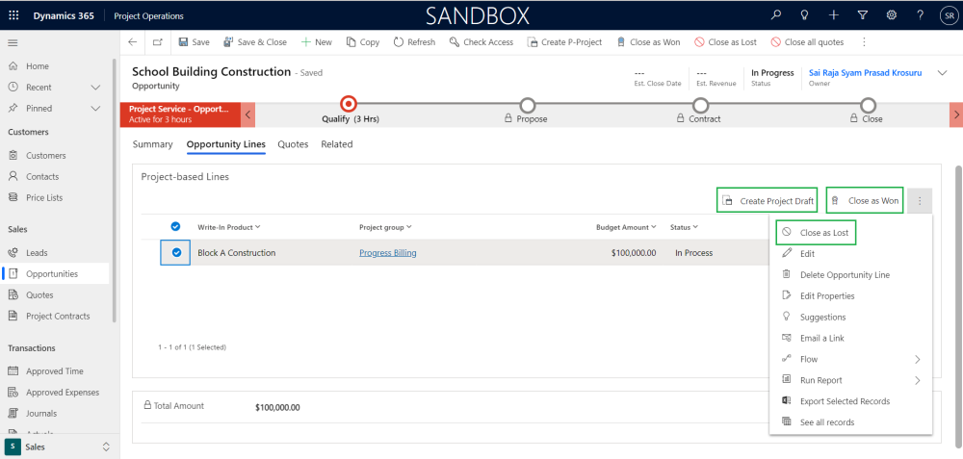The height and width of the screenshot is (459, 963).
Task: Choose Email a Link menu item
Action: pos(850,338)
